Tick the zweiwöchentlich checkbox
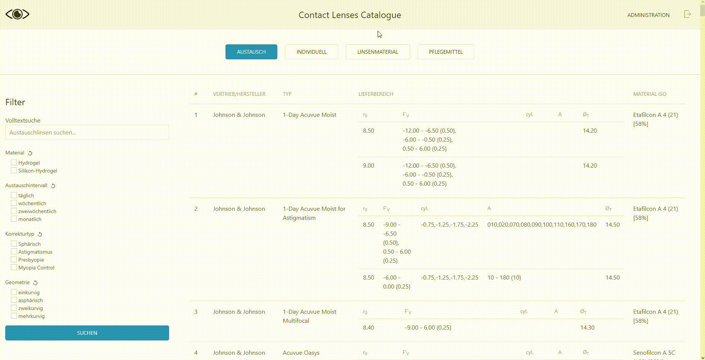Image resolution: width=705 pixels, height=360 pixels. click(x=14, y=211)
